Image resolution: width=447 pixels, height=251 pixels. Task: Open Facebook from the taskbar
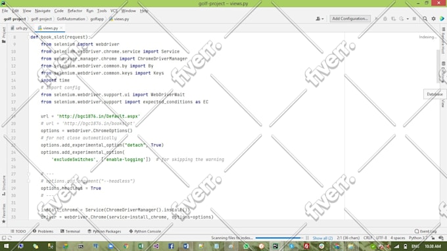coord(171,246)
